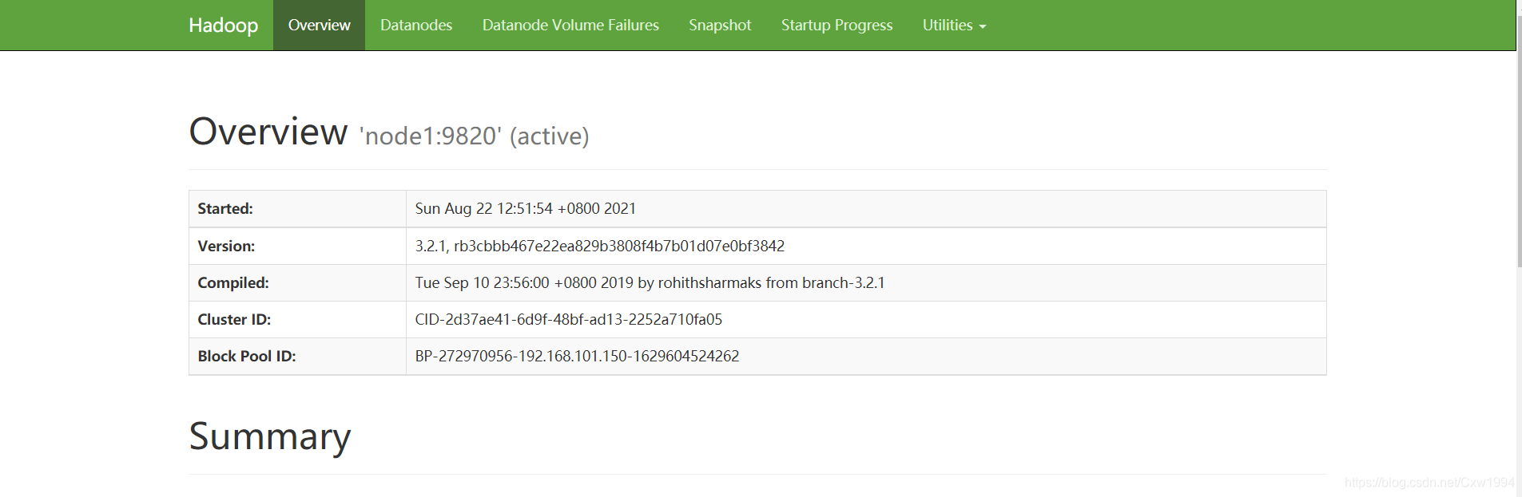The height and width of the screenshot is (497, 1522).
Task: Click the 'node1:9820' (active) subtitle
Action: pos(474,136)
